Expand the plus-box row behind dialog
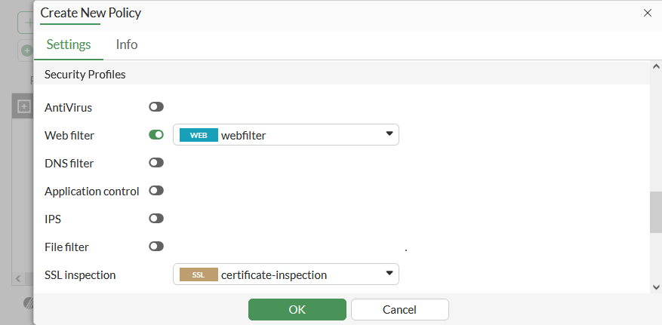The height and width of the screenshot is (325, 662). 23,106
